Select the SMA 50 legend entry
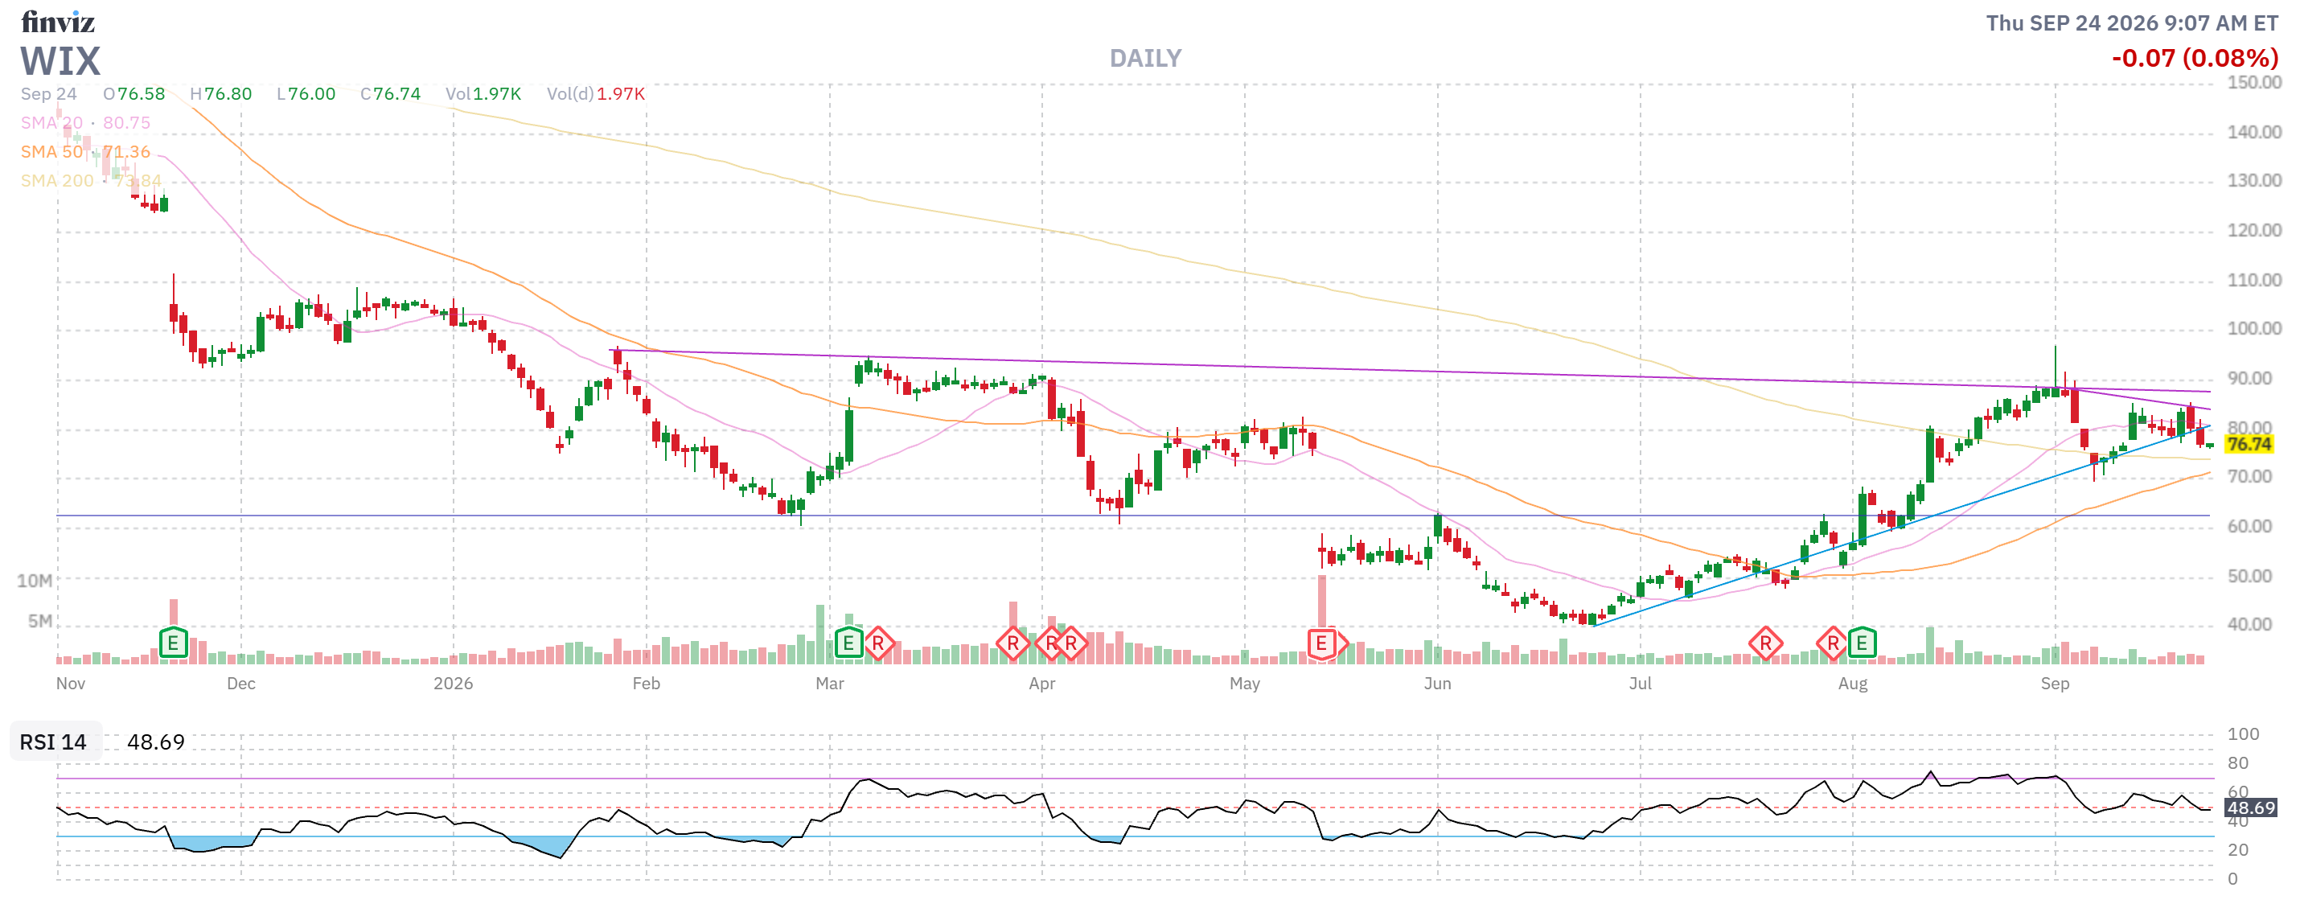Viewport: 2300px width, 904px height. coord(86,152)
